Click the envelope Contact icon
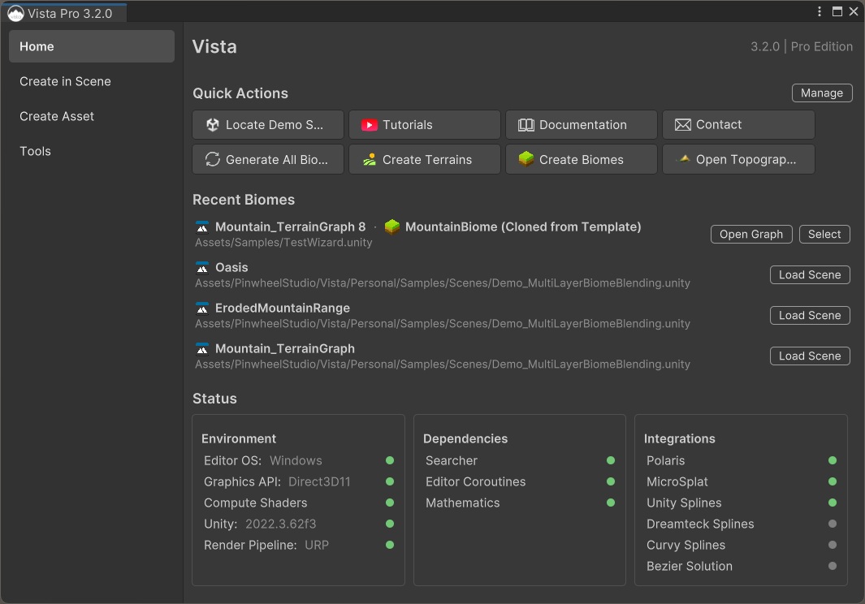Image resolution: width=865 pixels, height=604 pixels. point(683,125)
